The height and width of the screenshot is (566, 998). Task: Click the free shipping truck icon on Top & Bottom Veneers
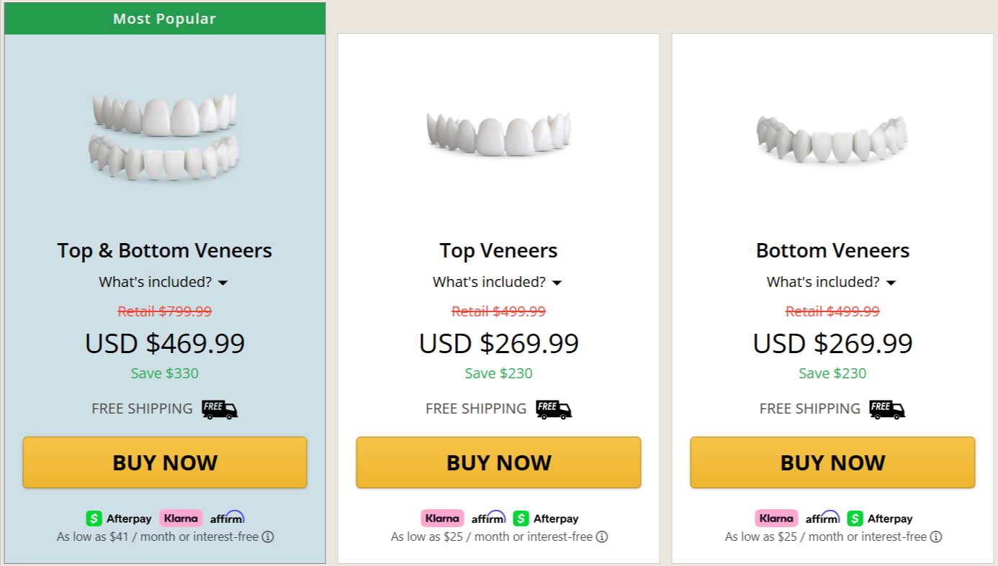pos(218,408)
